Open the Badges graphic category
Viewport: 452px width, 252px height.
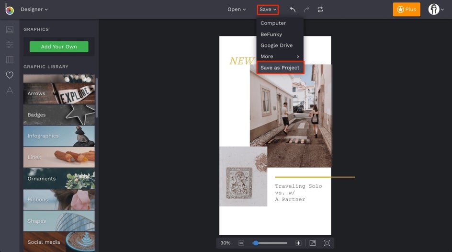pyautogui.click(x=59, y=115)
